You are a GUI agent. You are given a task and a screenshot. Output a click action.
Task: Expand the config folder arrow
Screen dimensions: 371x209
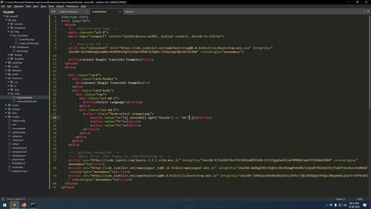click(6, 67)
